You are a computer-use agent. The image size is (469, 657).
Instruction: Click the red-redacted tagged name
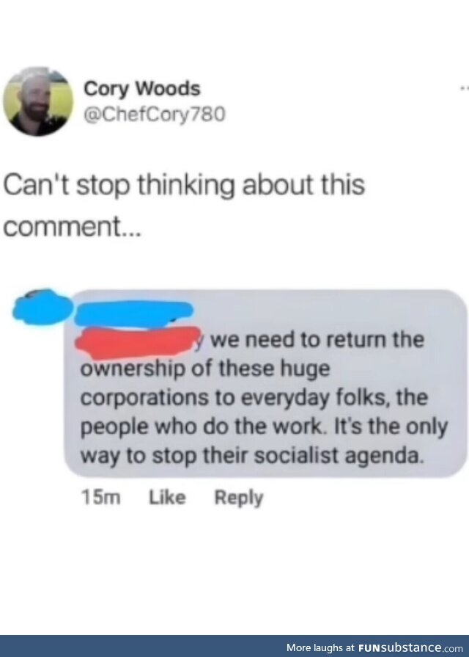[x=137, y=342]
